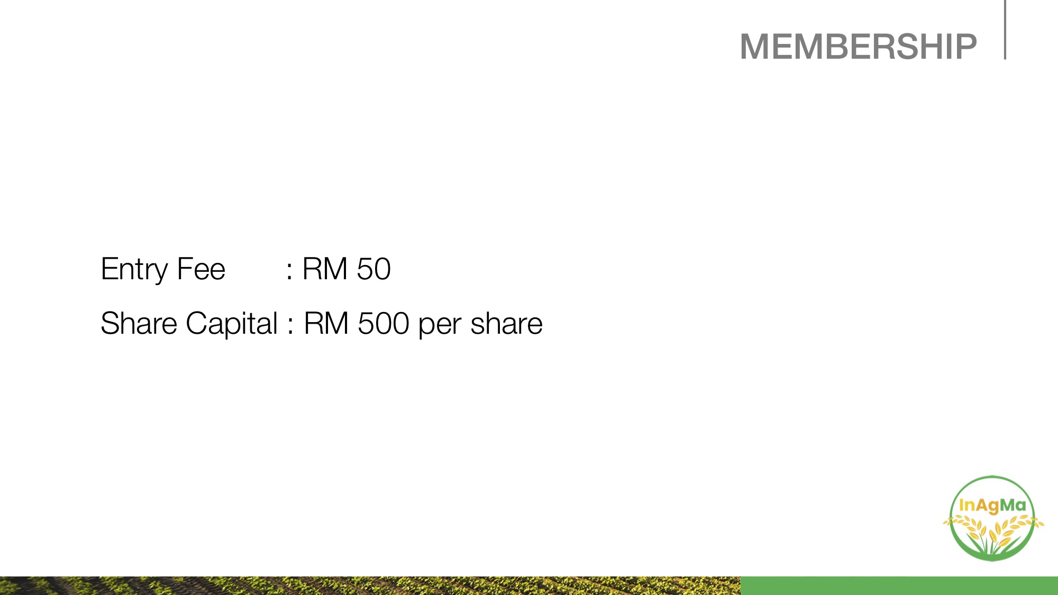1058x595 pixels.
Task: Click the InAgMa text inside the logo
Action: click(992, 505)
